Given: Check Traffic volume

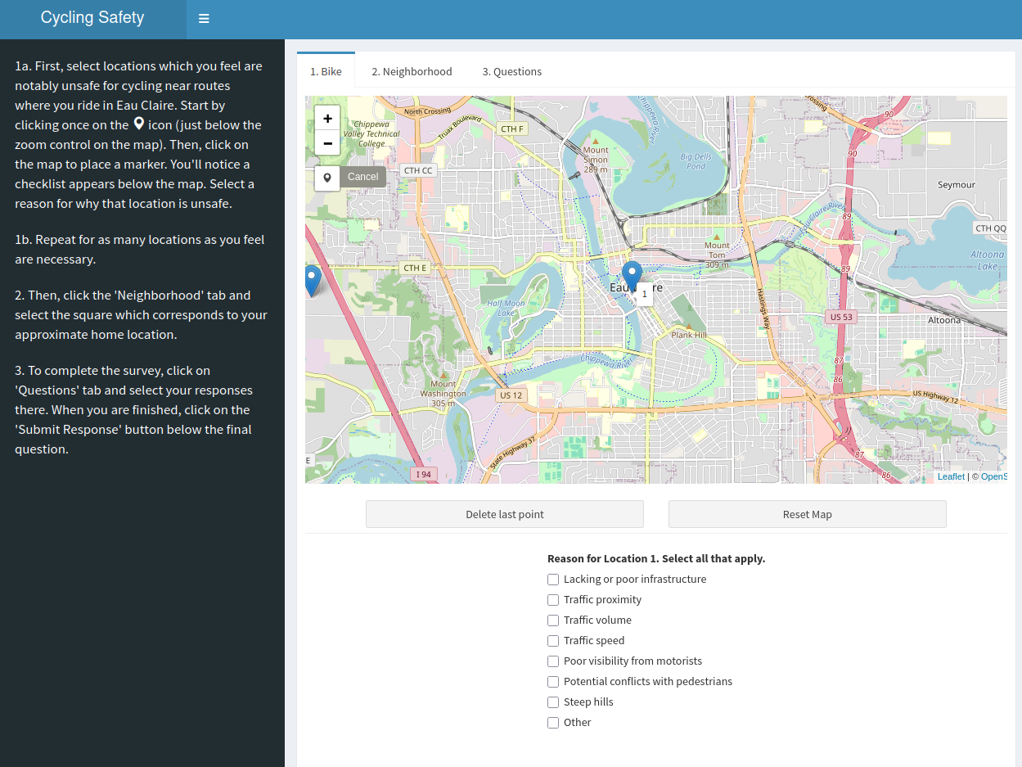Looking at the screenshot, I should (553, 620).
